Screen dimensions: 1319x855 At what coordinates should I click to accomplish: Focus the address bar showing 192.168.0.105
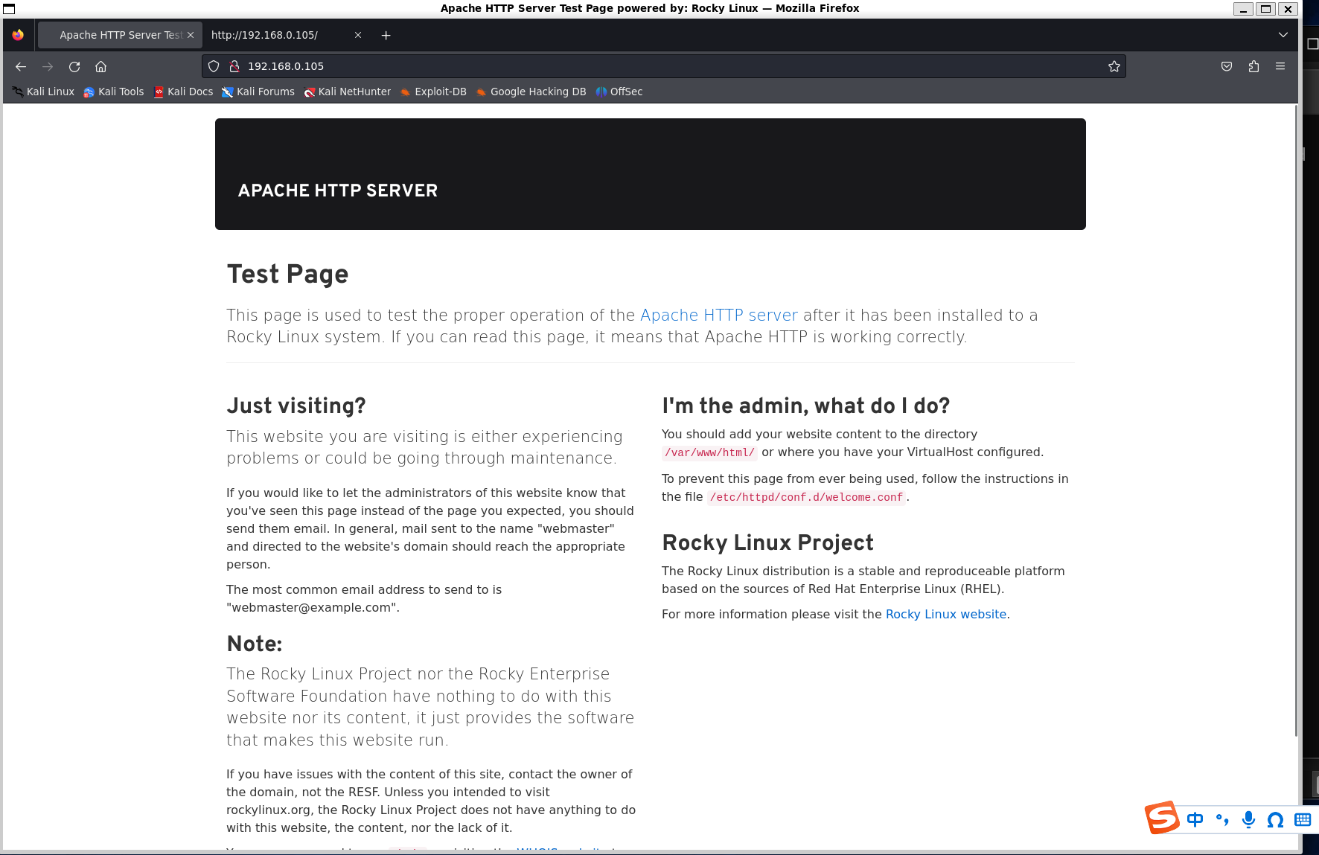pos(662,66)
